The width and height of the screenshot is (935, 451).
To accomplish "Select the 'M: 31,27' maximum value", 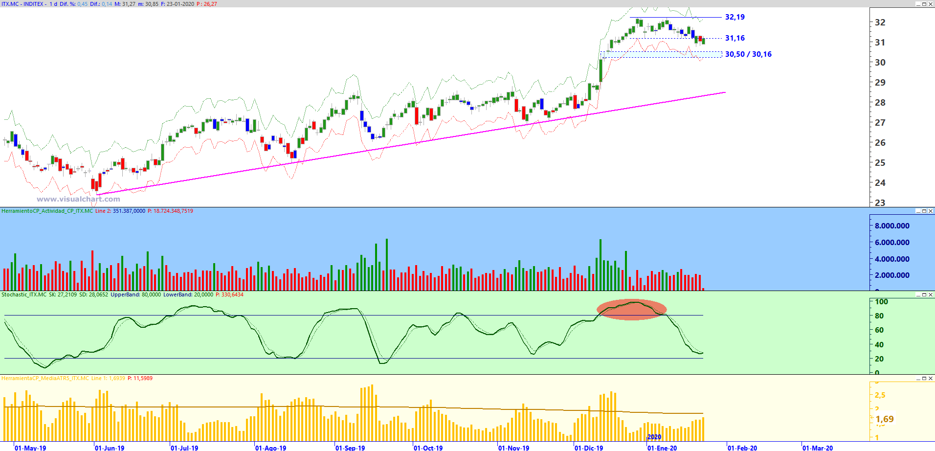I will (125, 4).
